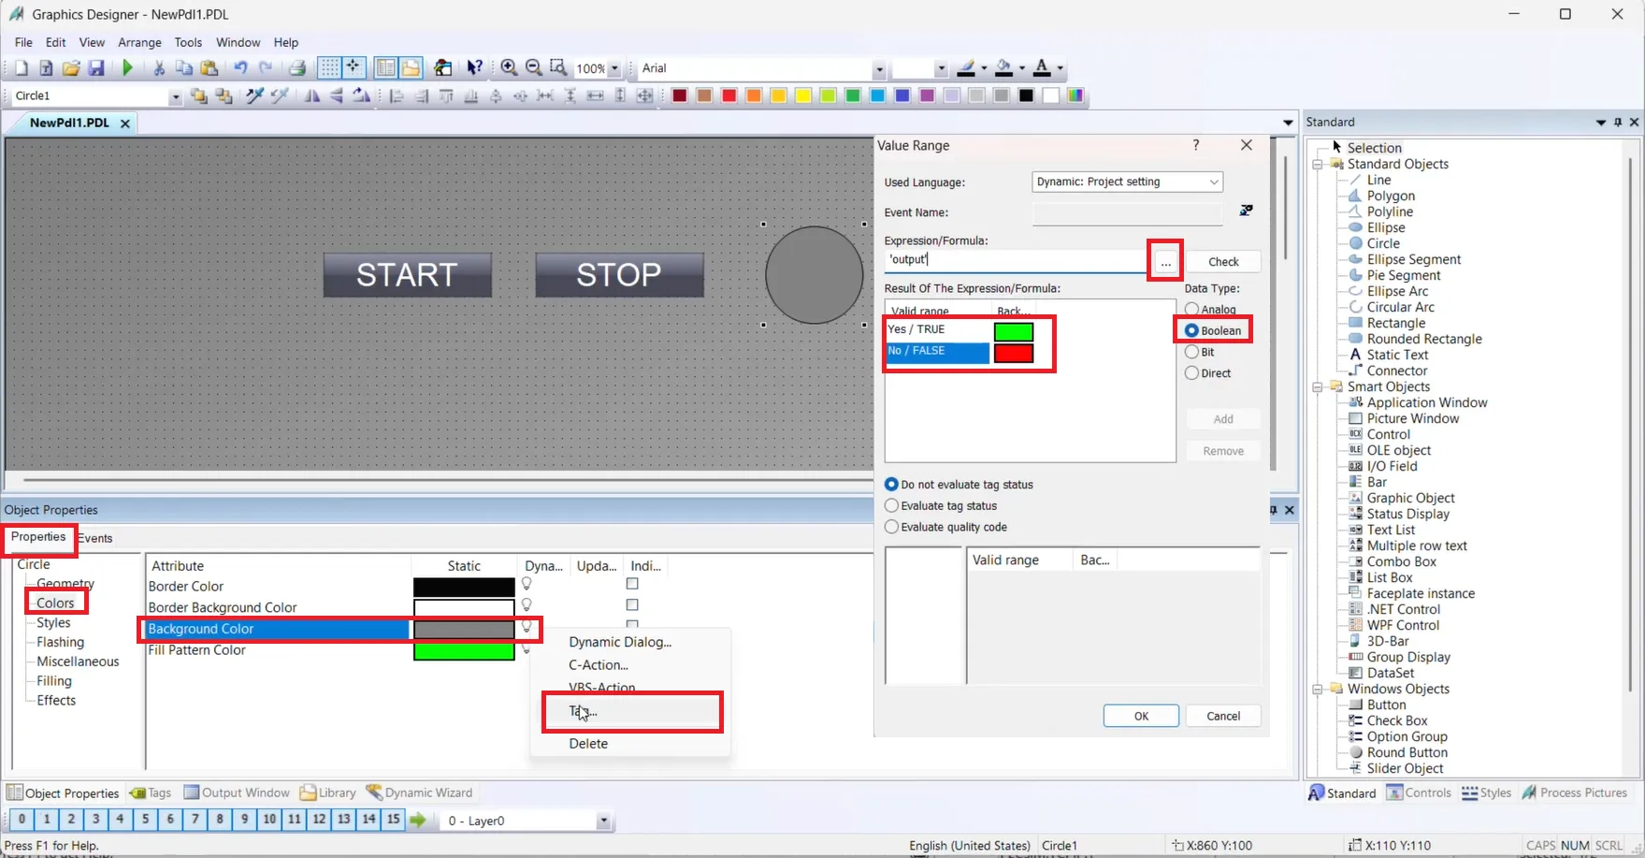Image resolution: width=1645 pixels, height=858 pixels.
Task: Pick the red swatch from the color palette
Action: pyautogui.click(x=729, y=95)
